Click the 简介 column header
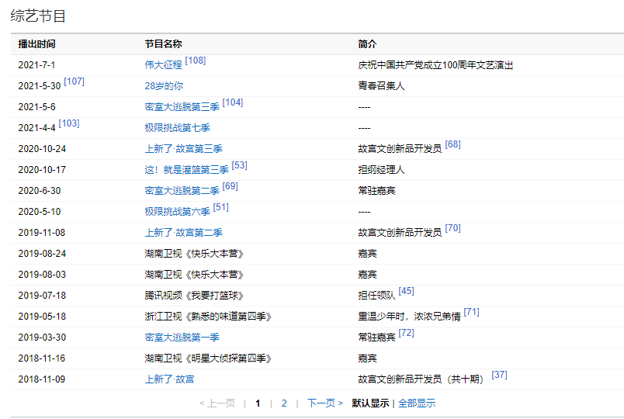The height and width of the screenshot is (419, 624). coord(367,44)
